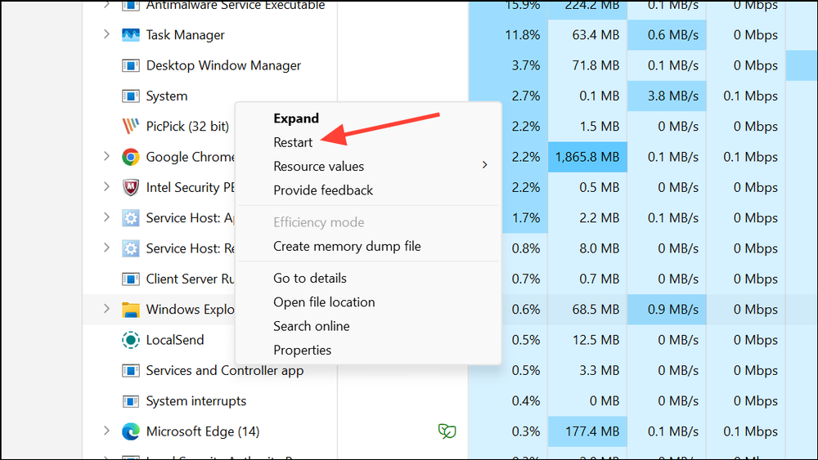The width and height of the screenshot is (818, 460).
Task: Click the System process icon
Action: click(130, 96)
